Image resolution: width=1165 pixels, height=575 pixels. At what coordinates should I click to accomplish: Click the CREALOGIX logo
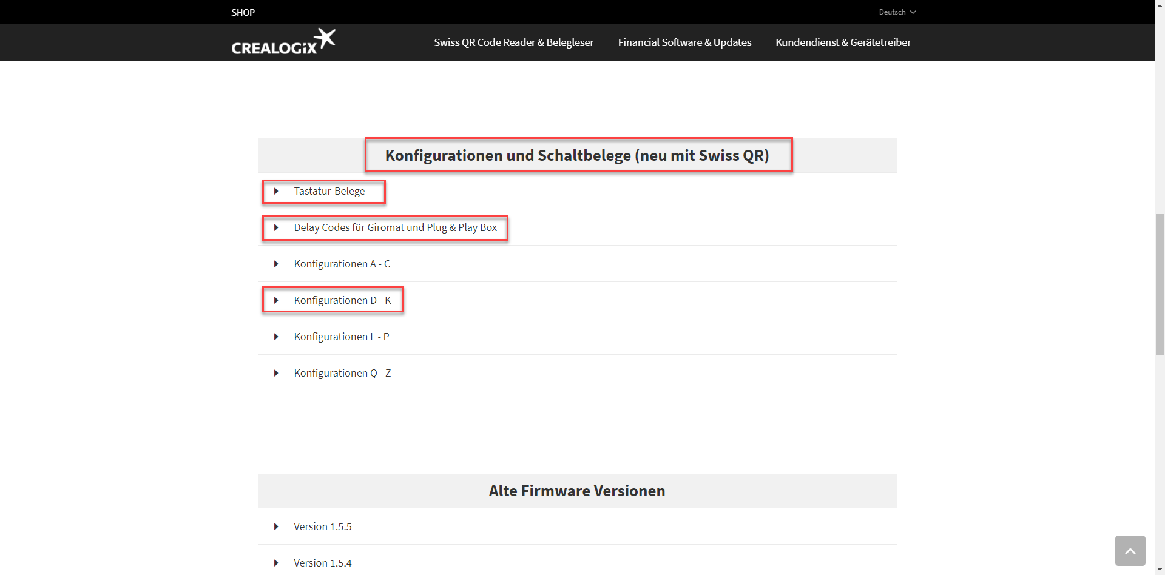pyautogui.click(x=283, y=42)
